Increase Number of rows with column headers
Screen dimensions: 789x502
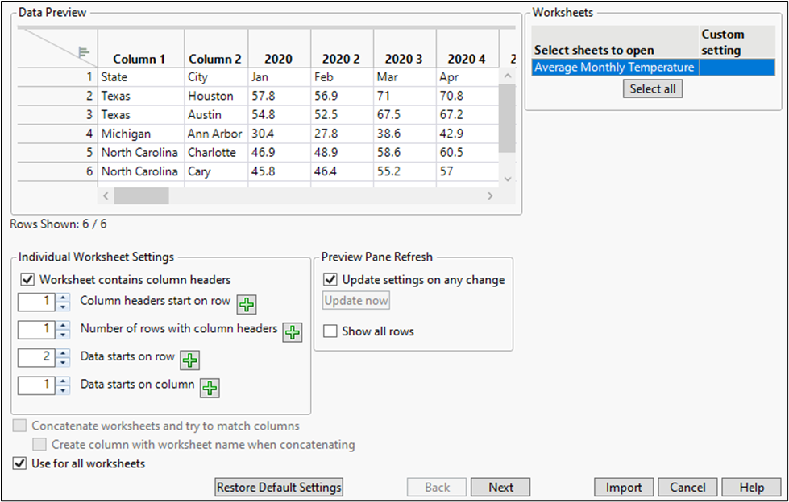[x=63, y=325]
